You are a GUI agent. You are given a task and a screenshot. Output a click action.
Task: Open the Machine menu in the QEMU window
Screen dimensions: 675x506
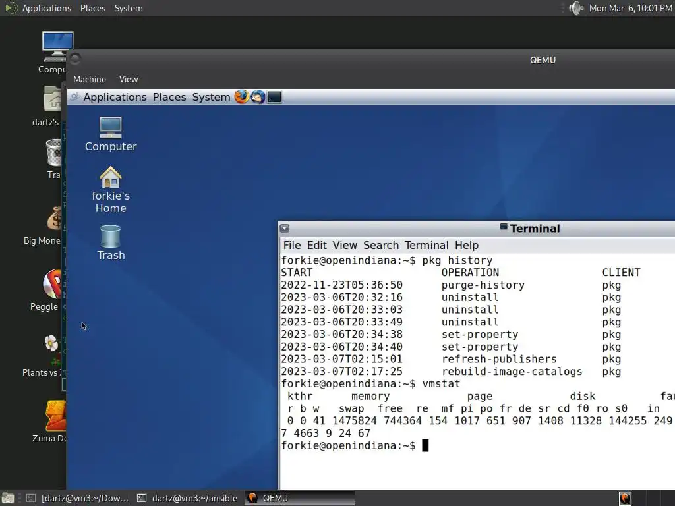pyautogui.click(x=90, y=79)
